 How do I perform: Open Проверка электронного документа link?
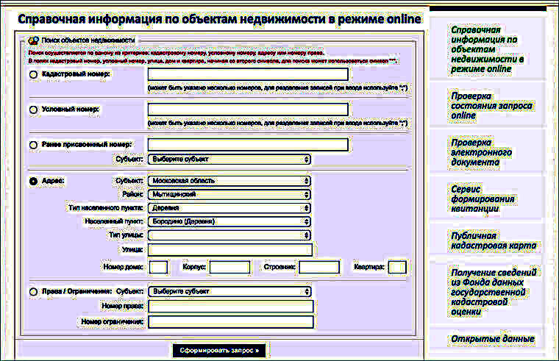point(481,152)
